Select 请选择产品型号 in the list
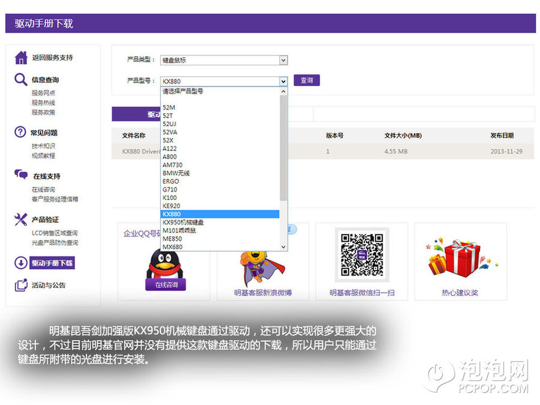This screenshot has height=405, width=540. pos(220,91)
